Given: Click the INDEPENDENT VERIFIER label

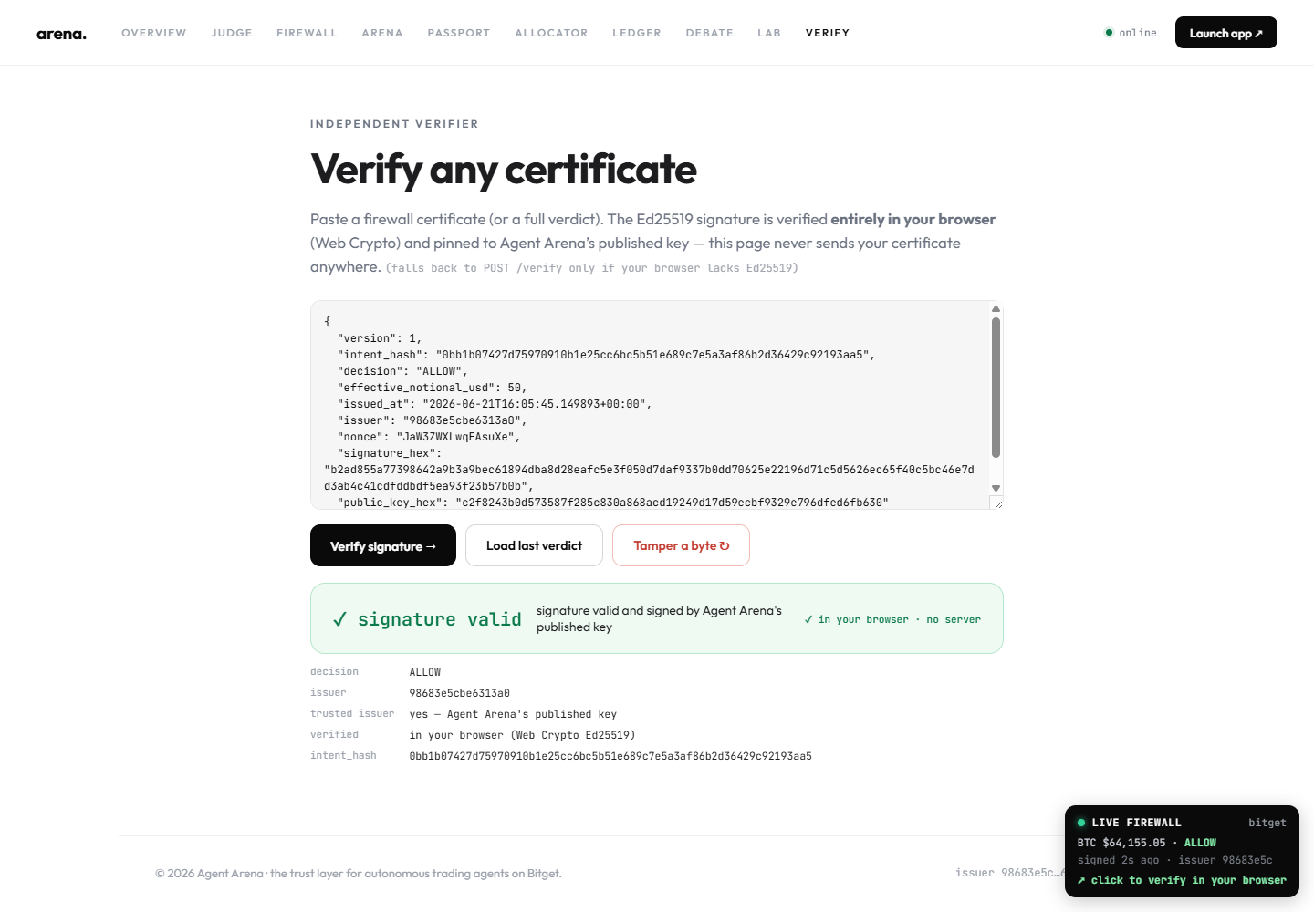Looking at the screenshot, I should (x=394, y=124).
